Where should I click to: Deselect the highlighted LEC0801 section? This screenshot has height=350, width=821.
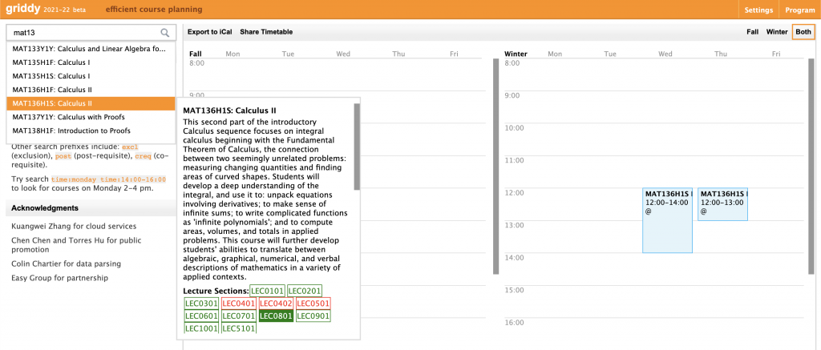(276, 316)
